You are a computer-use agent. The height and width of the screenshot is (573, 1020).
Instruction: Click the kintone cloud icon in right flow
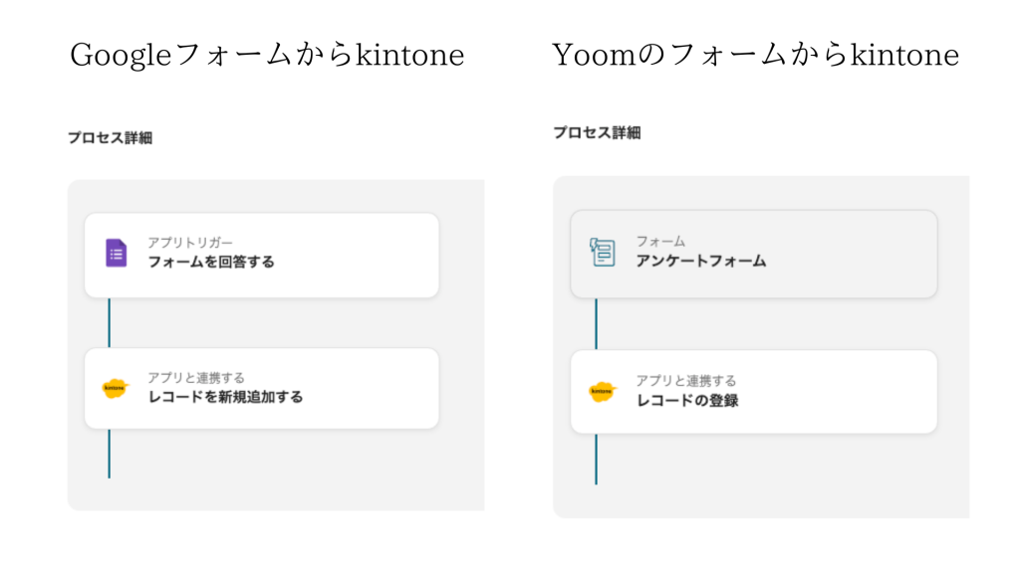pyautogui.click(x=602, y=392)
